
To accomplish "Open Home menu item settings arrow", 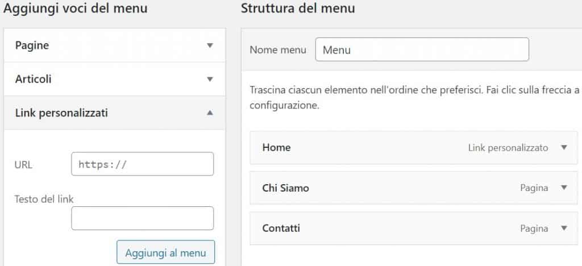I will coord(564,147).
